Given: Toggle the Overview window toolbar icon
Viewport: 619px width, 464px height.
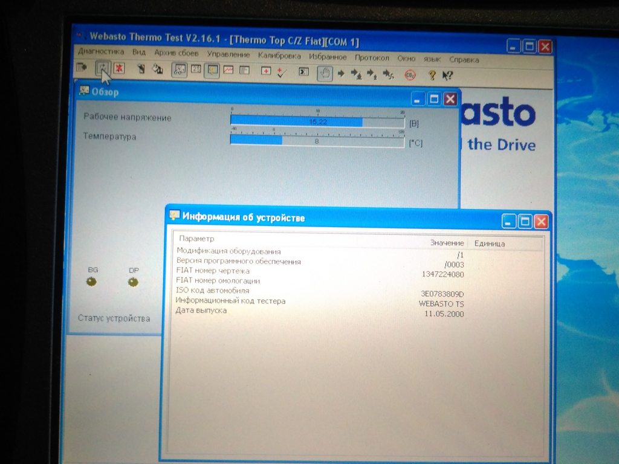Looking at the screenshot, I should 179,70.
